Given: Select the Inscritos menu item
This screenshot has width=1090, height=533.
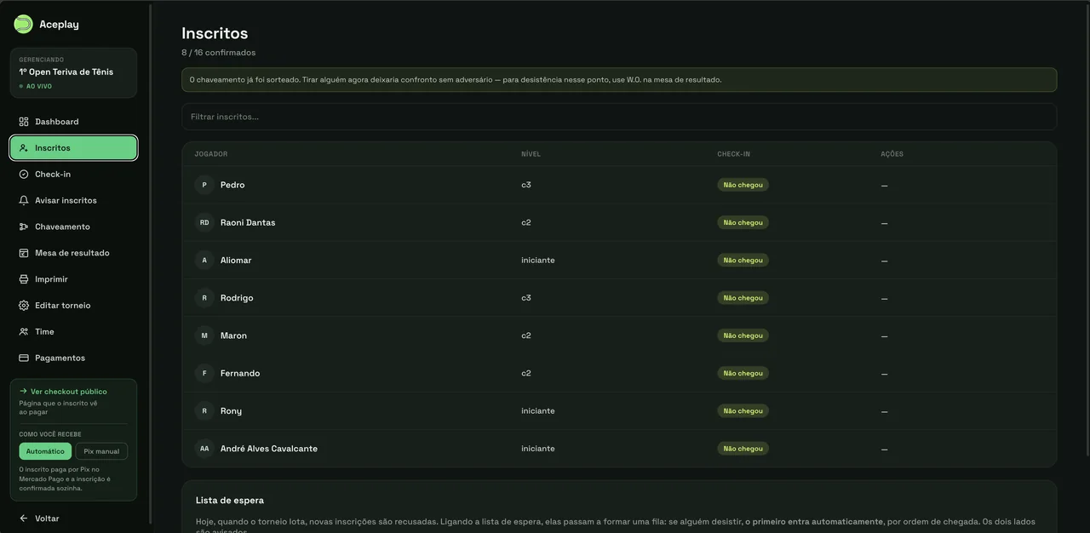Looking at the screenshot, I should tap(73, 148).
